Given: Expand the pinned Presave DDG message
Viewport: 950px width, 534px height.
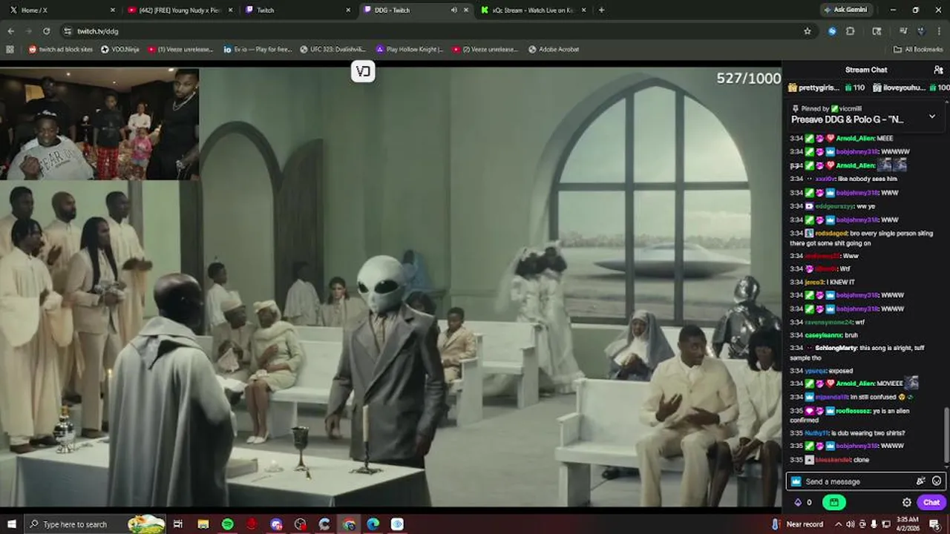Looking at the screenshot, I should pyautogui.click(x=932, y=116).
